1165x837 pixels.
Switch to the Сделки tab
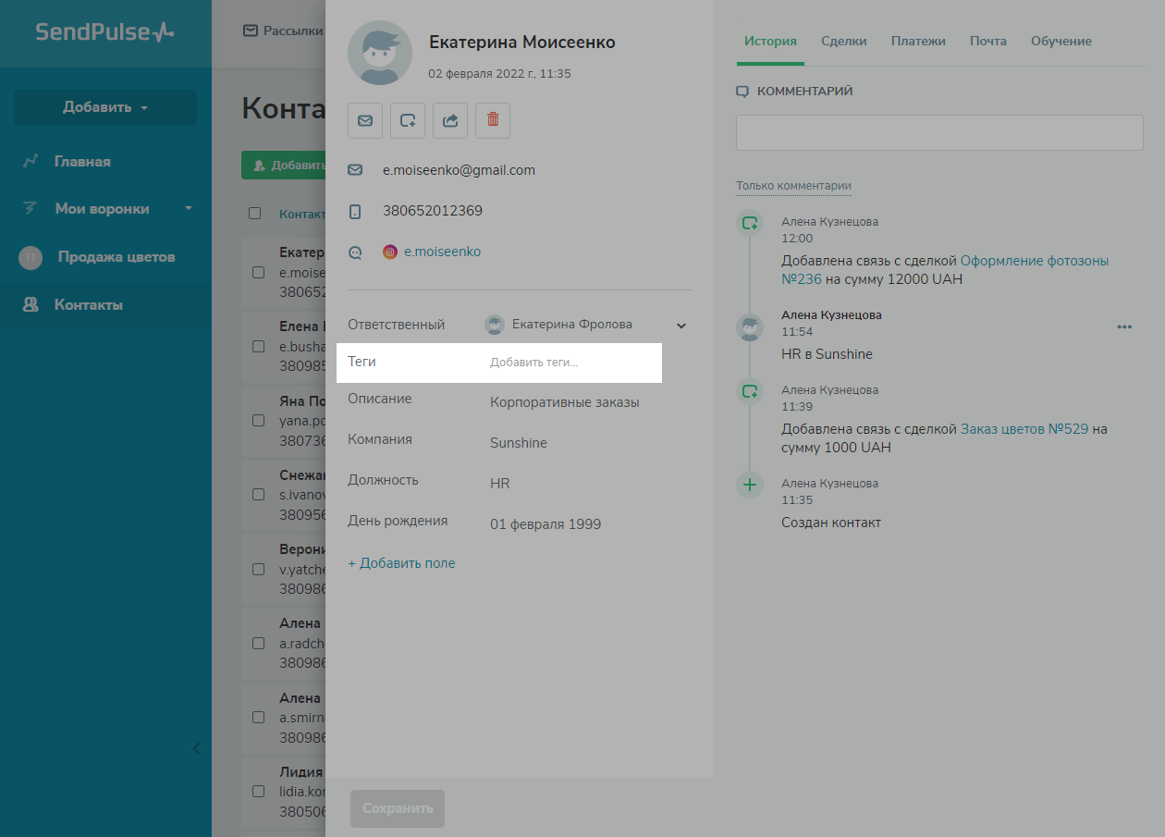(843, 42)
